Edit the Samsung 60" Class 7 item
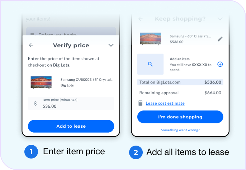246x170 pixels. (220, 39)
